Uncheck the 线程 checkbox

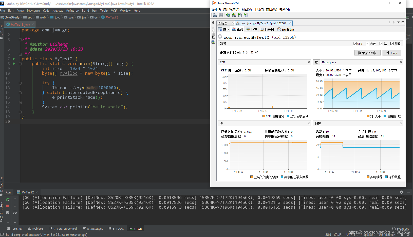pyautogui.click(x=392, y=44)
